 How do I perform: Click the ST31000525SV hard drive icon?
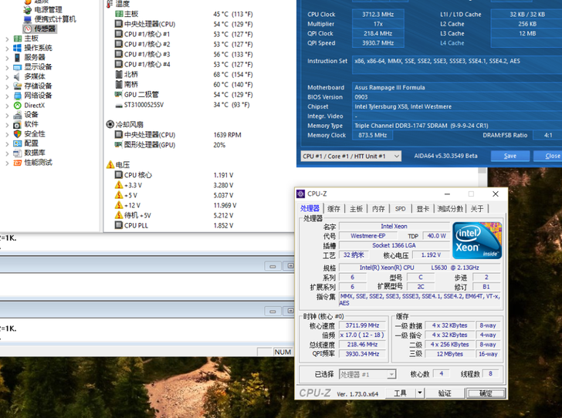(x=118, y=106)
